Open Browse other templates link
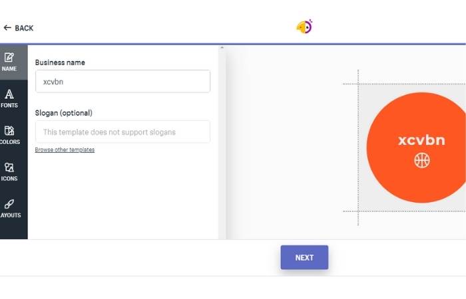 click(x=65, y=149)
